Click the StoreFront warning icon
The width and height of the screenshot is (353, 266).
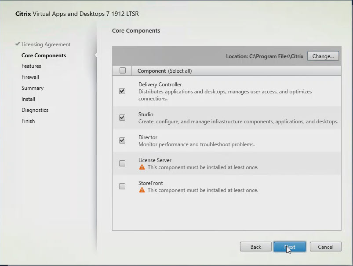click(142, 190)
